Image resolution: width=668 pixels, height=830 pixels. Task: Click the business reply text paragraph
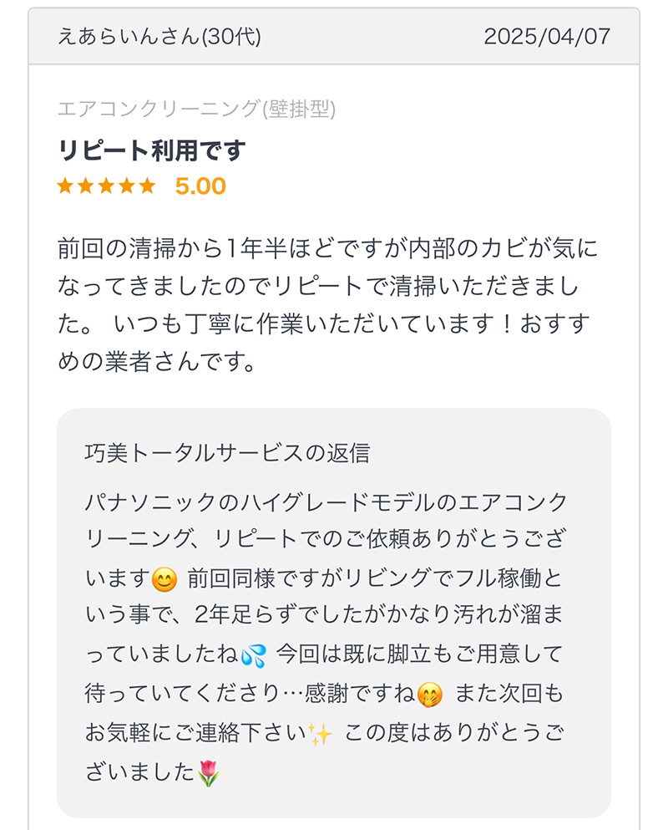tap(326, 637)
